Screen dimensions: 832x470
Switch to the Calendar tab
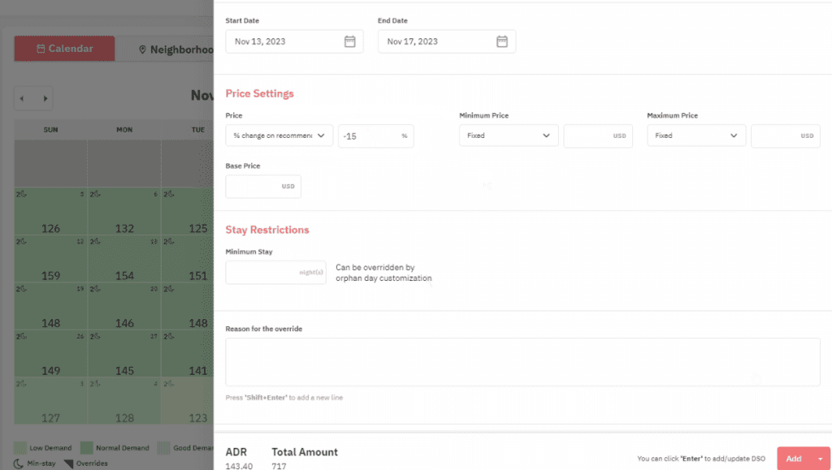(x=65, y=49)
